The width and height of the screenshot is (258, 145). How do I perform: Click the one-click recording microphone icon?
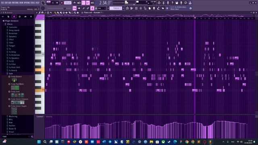168,3
